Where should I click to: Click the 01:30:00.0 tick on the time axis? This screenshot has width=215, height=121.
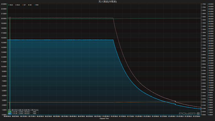pyautogui.click(x=155, y=116)
